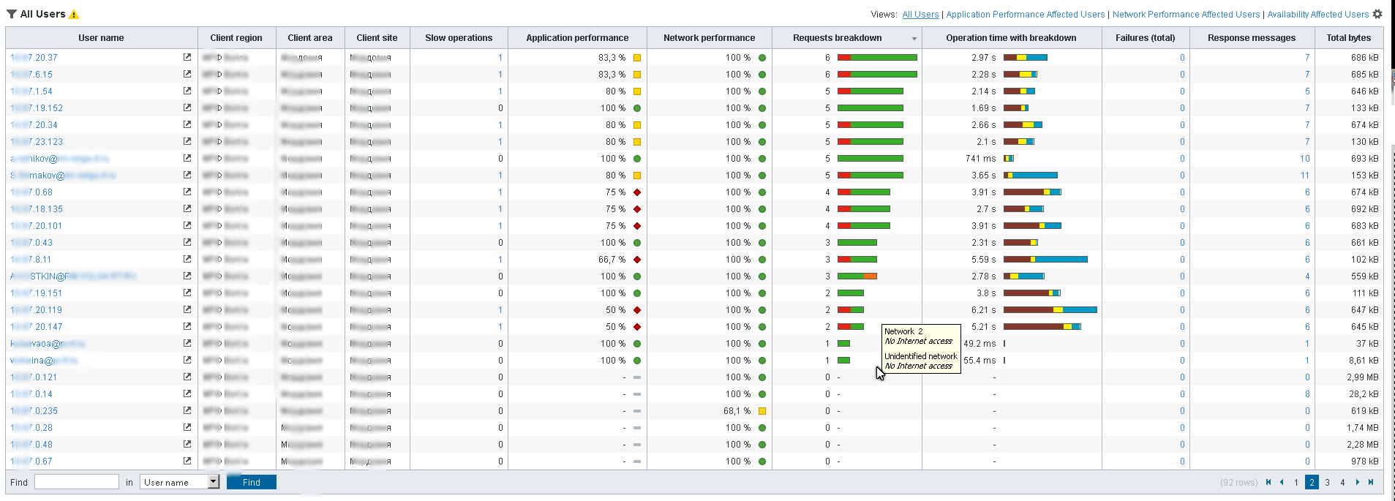Click the Find text input box
This screenshot has height=501, width=1395.
coord(76,482)
